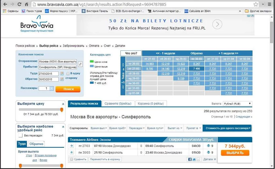Reload the page with refresh icon
The width and height of the screenshot is (275, 169).
pos(20,4)
